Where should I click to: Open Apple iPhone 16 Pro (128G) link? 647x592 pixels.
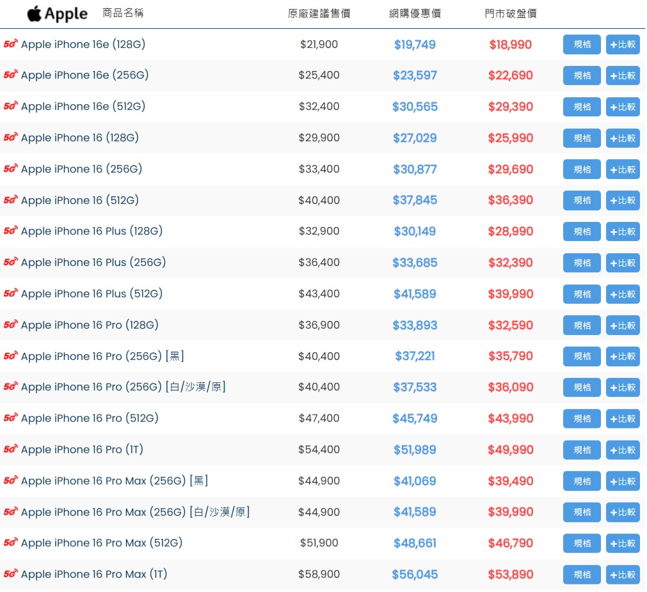[90, 325]
